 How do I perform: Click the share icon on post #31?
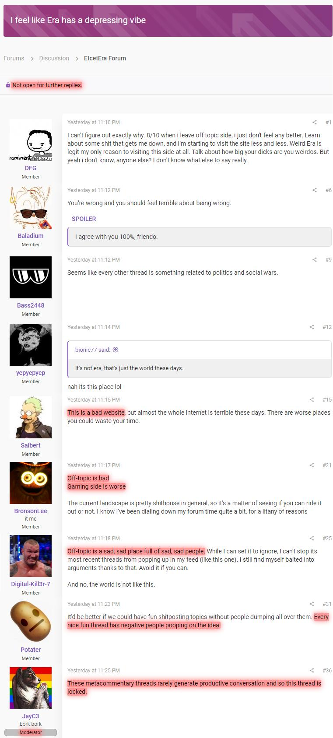tap(312, 604)
